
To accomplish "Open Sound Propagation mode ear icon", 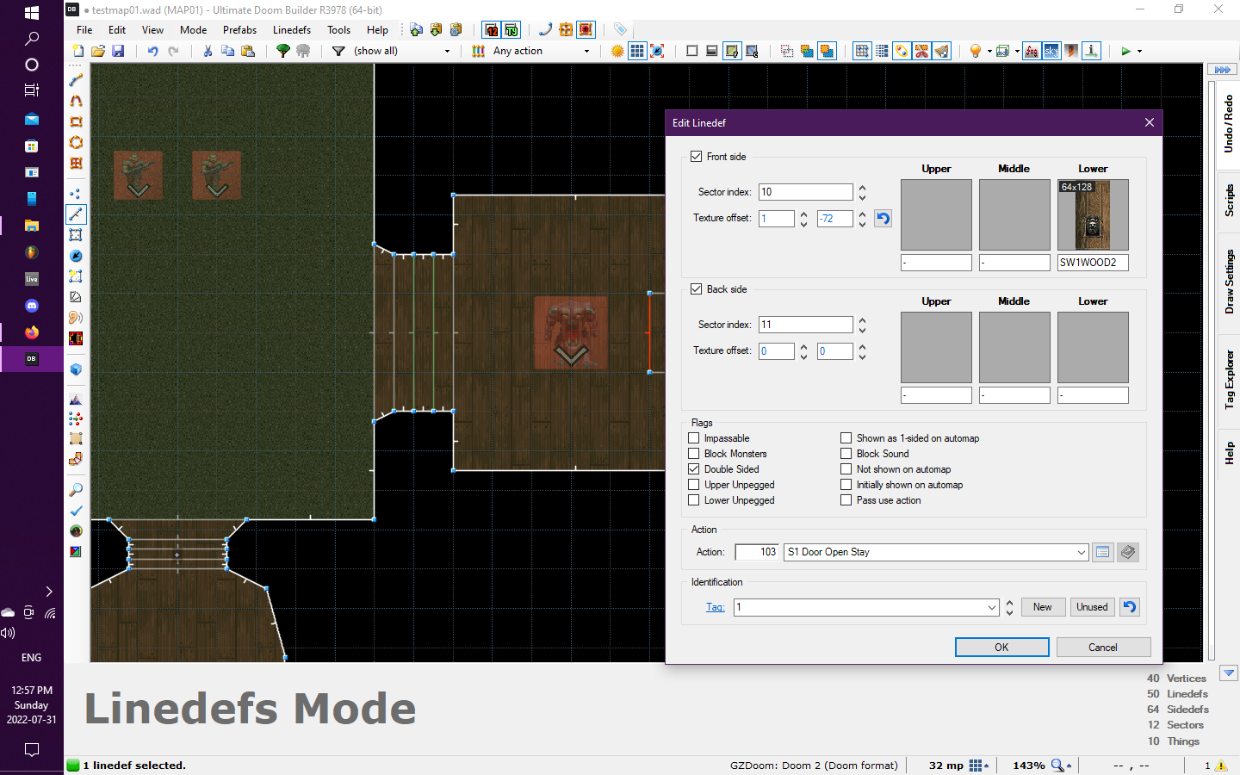I will [x=76, y=318].
